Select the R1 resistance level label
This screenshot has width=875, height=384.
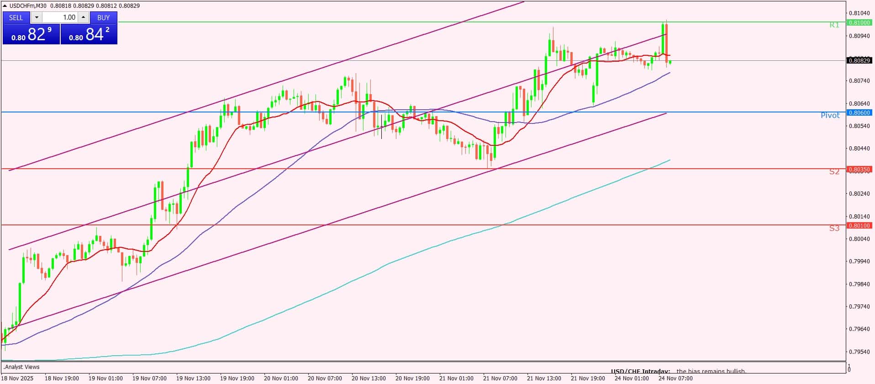point(834,25)
